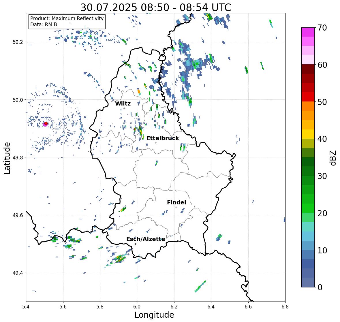Screen dimensions: 340x322
Task: Click the latitude tick label 49.4
Action: tap(18, 273)
